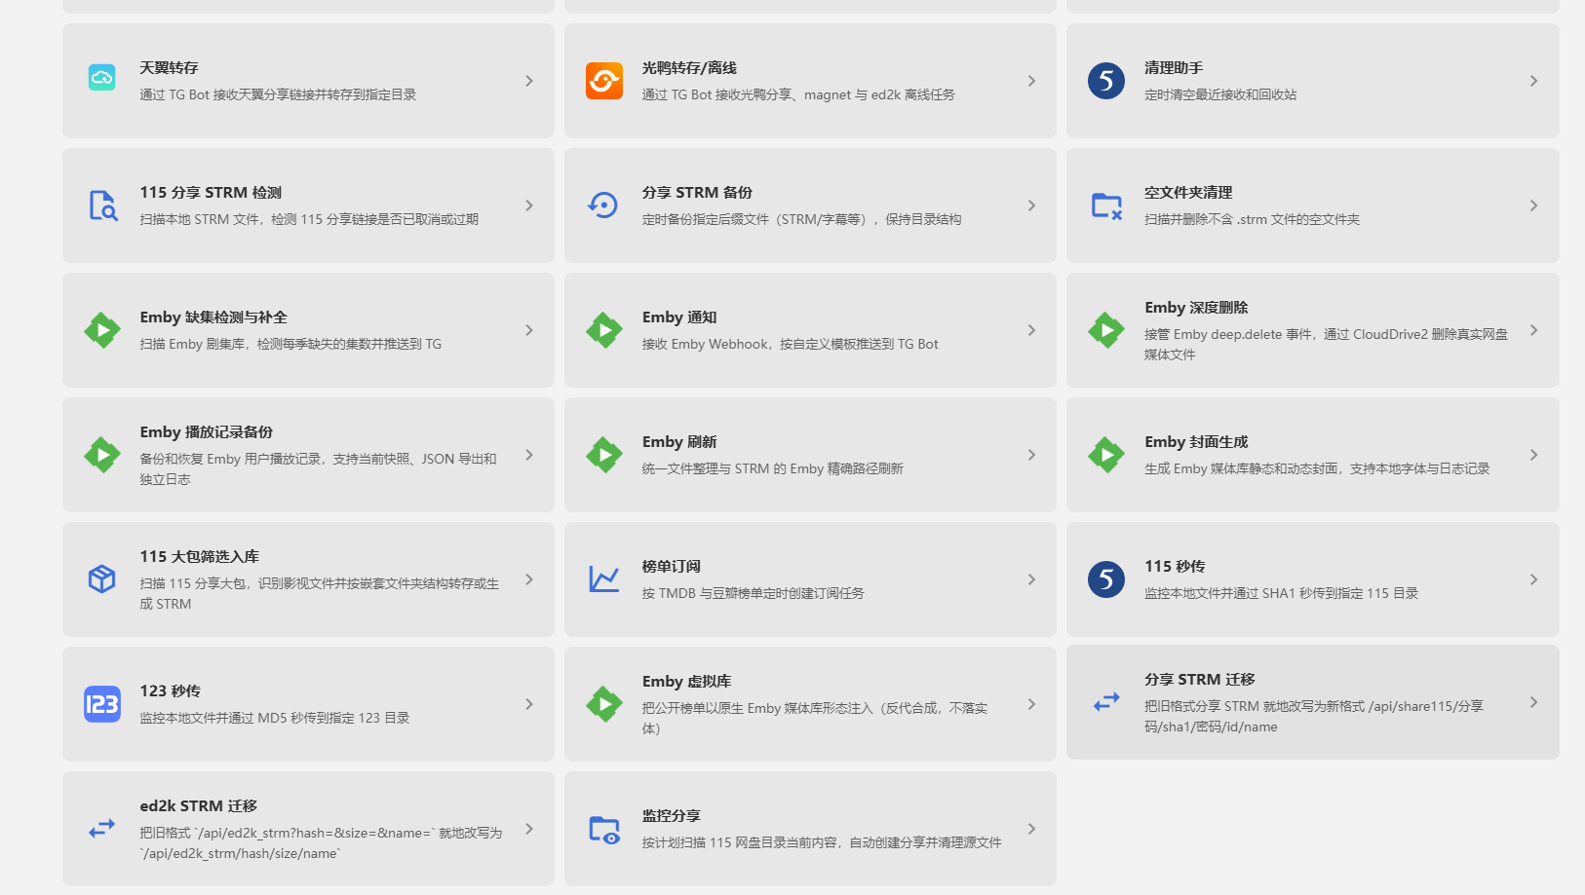Click the 115 大包筛选入库 box icon
Viewport: 1585px width, 895px height.
pos(102,579)
